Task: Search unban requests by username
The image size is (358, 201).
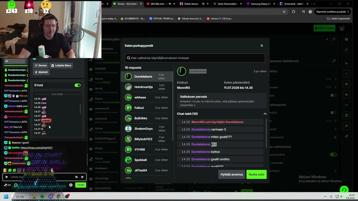Action: pyautogui.click(x=195, y=58)
